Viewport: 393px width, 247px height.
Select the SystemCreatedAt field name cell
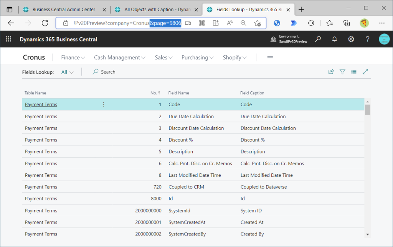tap(187, 222)
